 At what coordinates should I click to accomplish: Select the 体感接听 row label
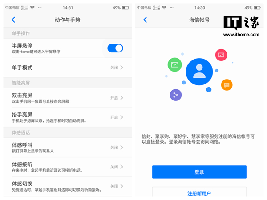pyautogui.click(x=22, y=164)
